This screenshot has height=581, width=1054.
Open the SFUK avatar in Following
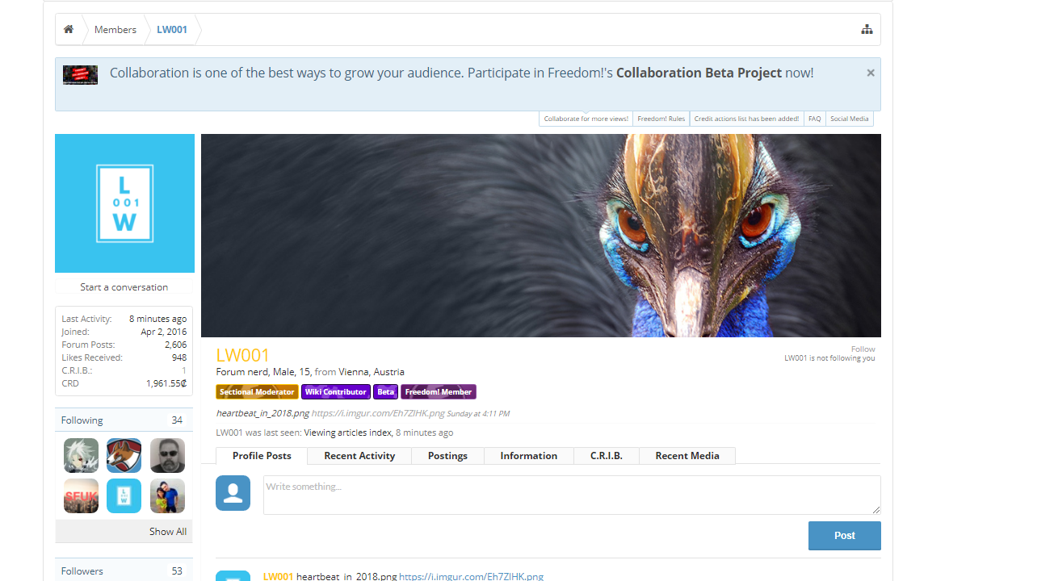(x=81, y=496)
